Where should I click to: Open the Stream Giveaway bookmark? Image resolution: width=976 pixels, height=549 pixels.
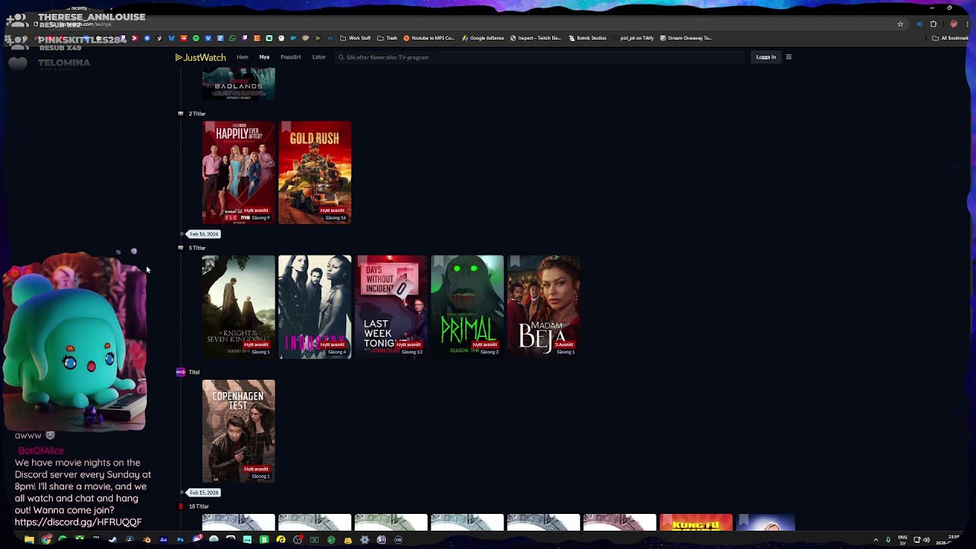click(685, 38)
